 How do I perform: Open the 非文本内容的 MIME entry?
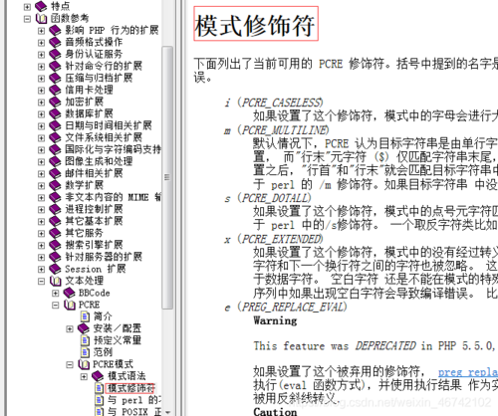click(x=114, y=197)
